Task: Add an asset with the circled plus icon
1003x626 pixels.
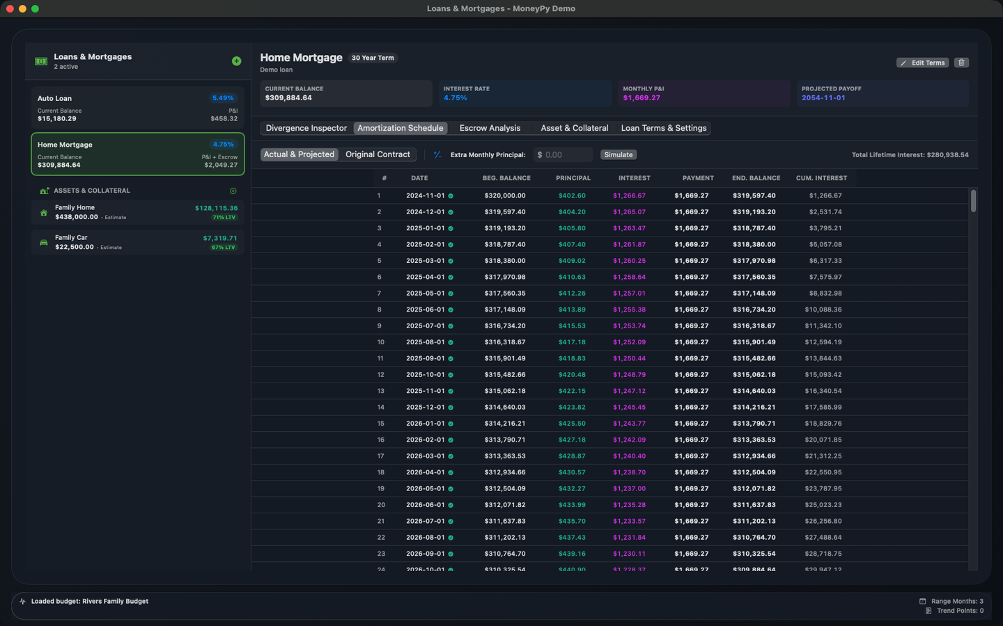Action: pyautogui.click(x=233, y=191)
